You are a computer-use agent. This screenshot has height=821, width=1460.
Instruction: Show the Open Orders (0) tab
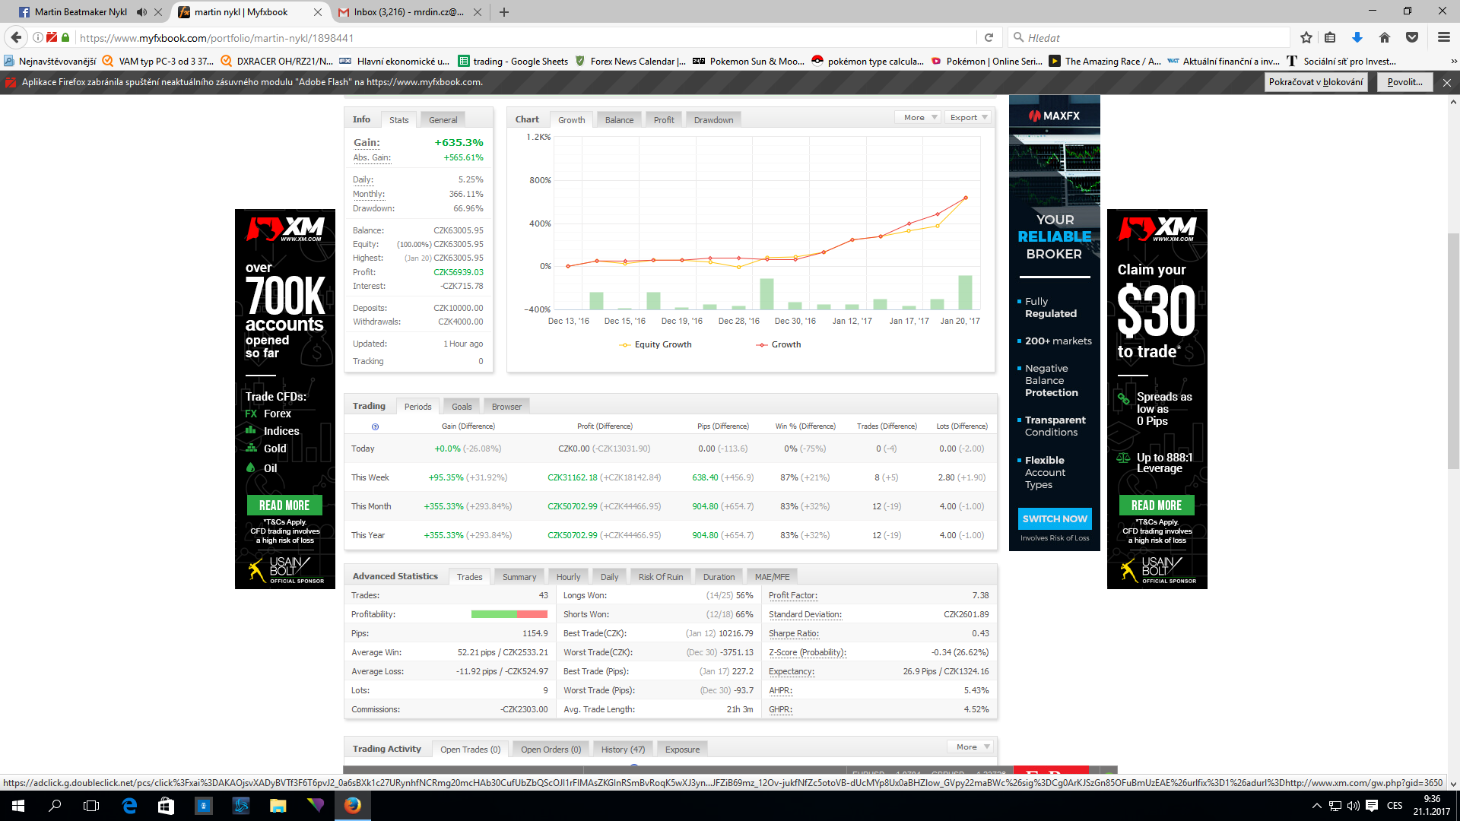point(551,750)
